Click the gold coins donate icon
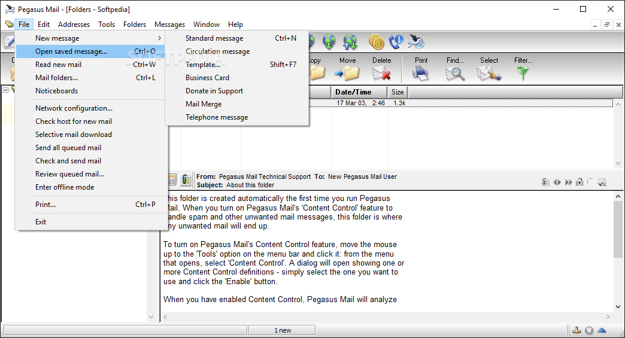 (377, 42)
